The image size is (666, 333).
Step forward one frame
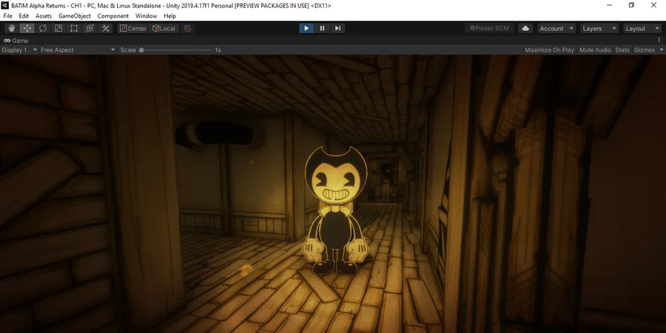337,28
